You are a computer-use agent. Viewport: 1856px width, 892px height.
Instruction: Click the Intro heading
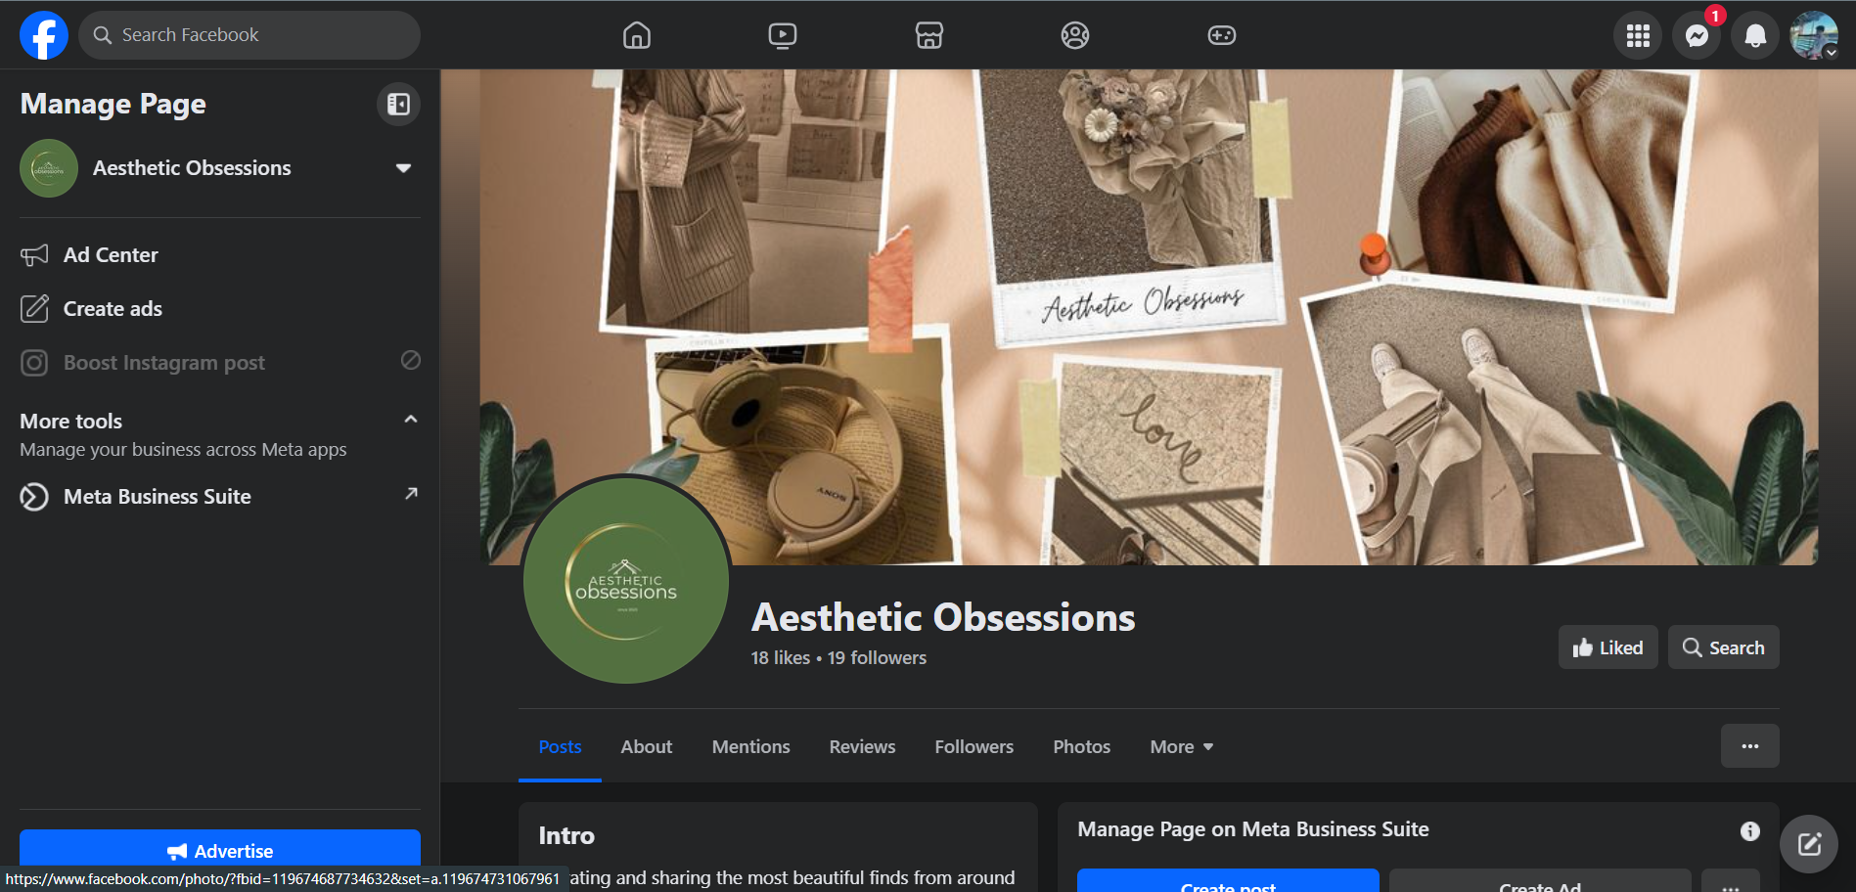click(566, 836)
